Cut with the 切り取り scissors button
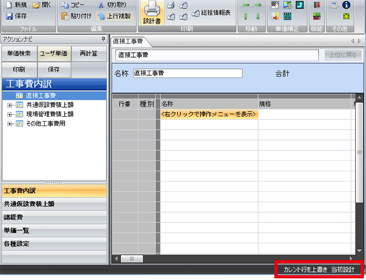 pos(112,5)
